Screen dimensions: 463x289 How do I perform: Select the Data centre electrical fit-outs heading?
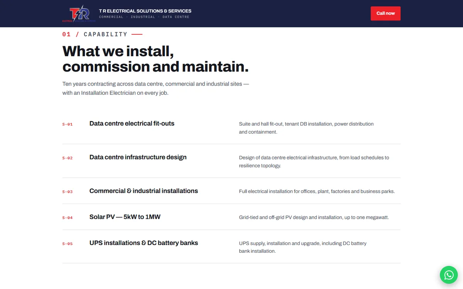point(132,124)
